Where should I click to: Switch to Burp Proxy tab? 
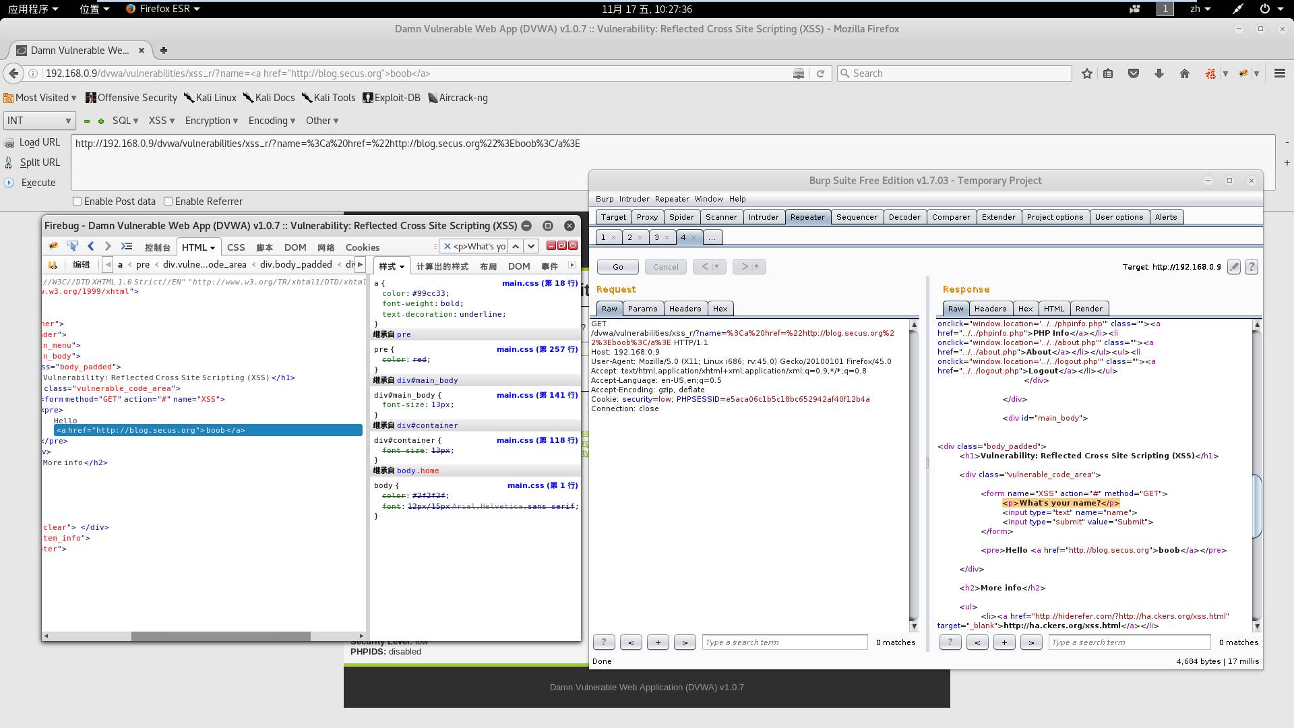(x=647, y=217)
